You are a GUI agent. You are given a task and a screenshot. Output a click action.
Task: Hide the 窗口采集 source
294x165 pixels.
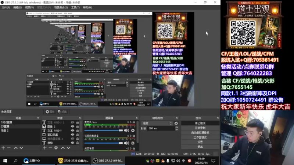click(72, 135)
